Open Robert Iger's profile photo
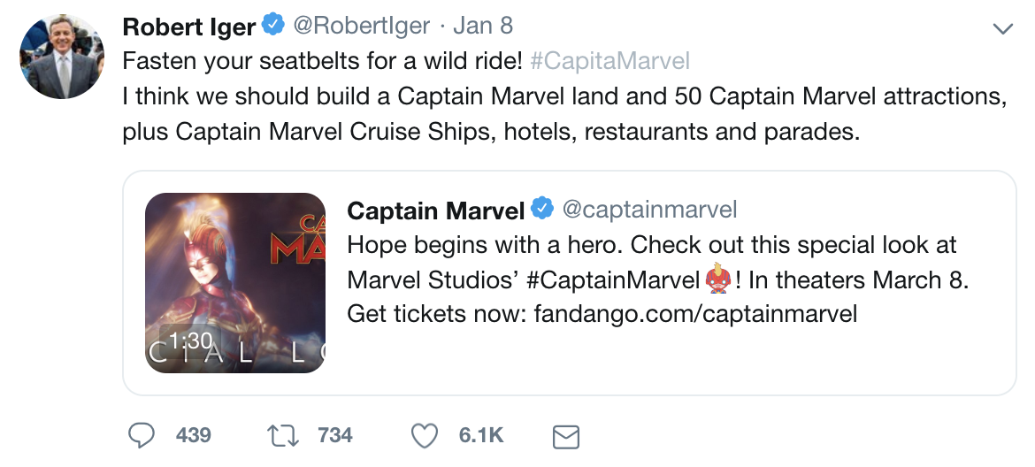The image size is (1035, 467). [x=61, y=56]
